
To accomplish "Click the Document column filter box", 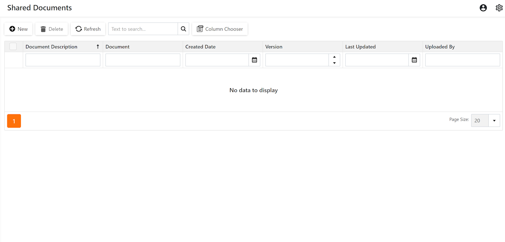I will pos(143,60).
